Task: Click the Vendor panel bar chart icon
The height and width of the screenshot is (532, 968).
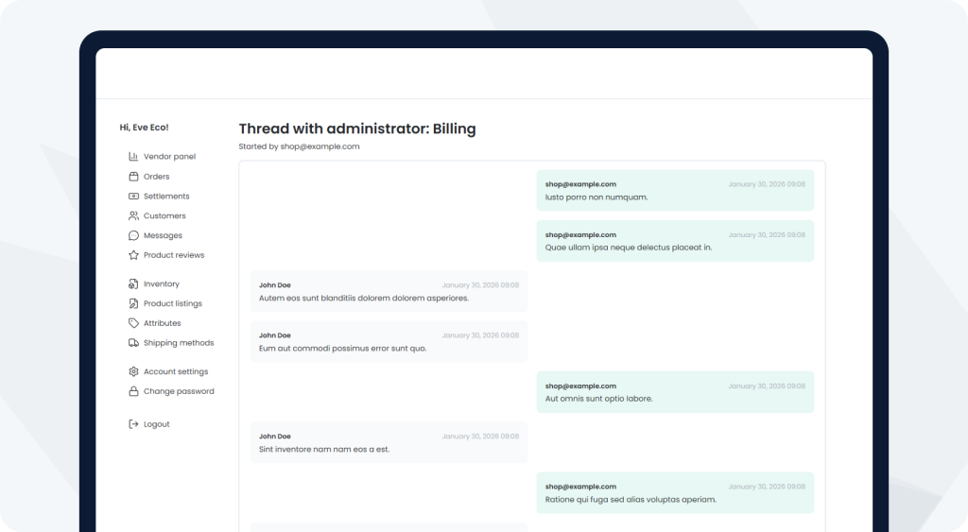Action: pos(133,157)
